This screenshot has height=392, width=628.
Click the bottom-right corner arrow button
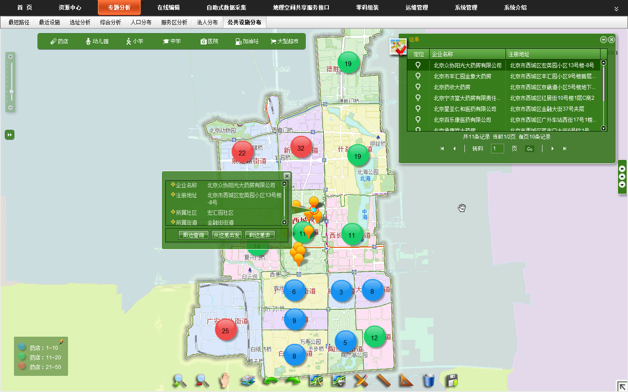[x=622, y=386]
